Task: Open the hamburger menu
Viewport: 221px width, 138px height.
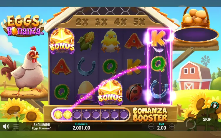Action: [16, 126]
